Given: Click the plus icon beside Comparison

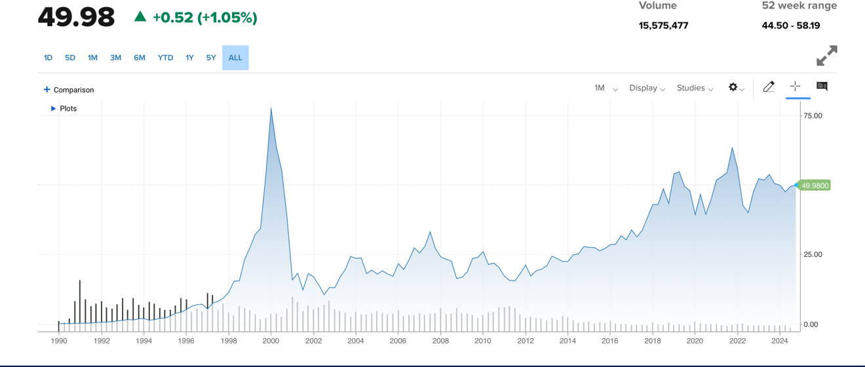Looking at the screenshot, I should tap(47, 90).
